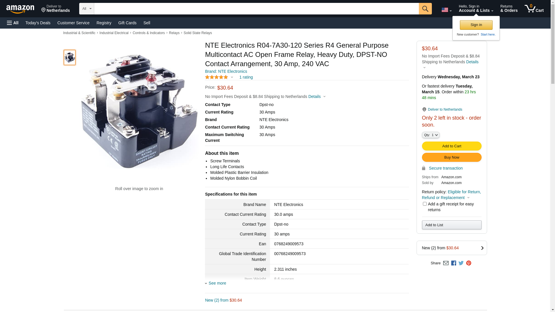The width and height of the screenshot is (555, 312).
Task: Enable gift receipt checkbox
Action: coord(425,204)
